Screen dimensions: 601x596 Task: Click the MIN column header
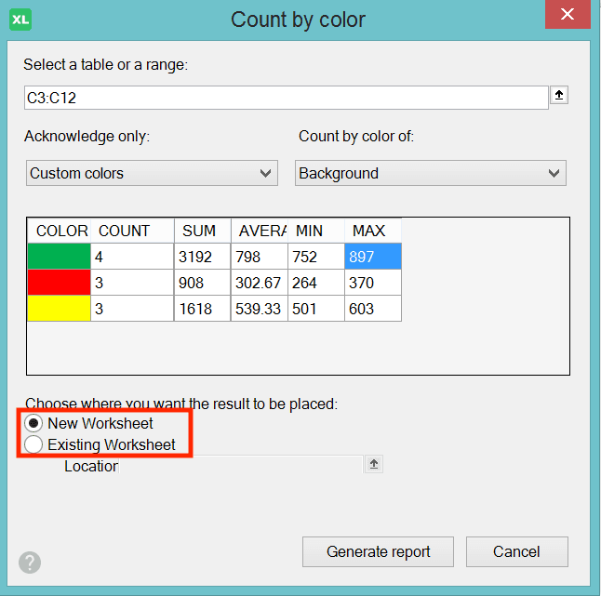(315, 231)
